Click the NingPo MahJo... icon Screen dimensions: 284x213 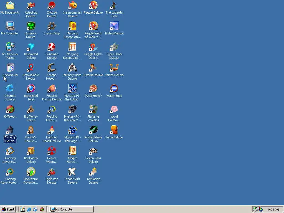73,151
